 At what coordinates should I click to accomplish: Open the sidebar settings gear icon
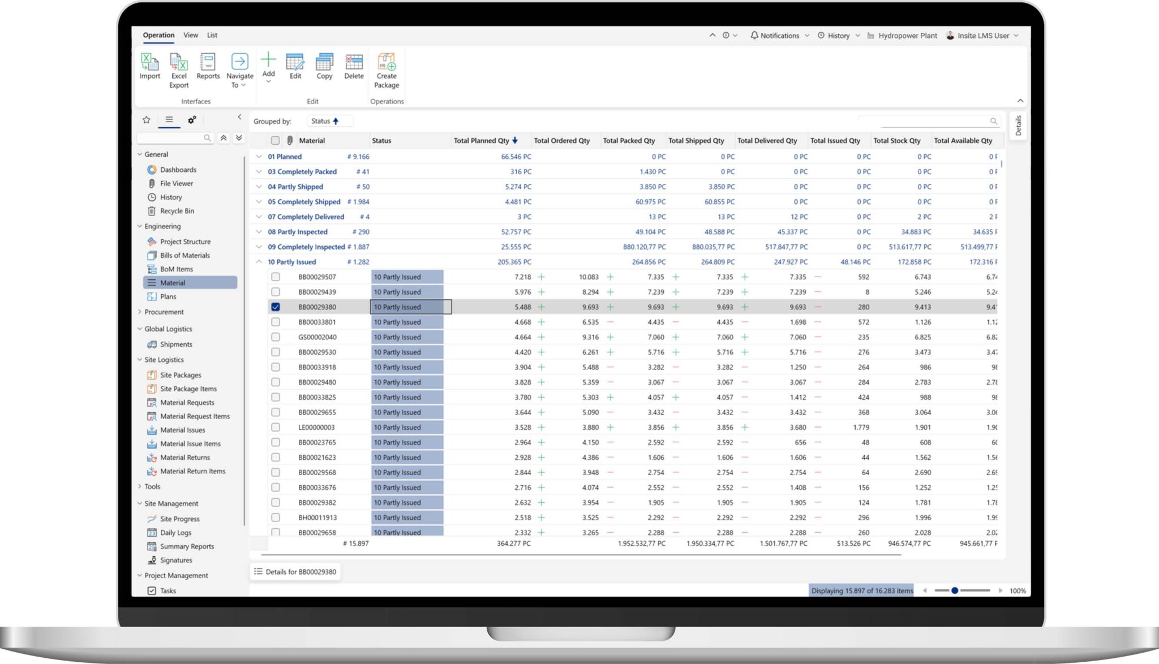(191, 119)
